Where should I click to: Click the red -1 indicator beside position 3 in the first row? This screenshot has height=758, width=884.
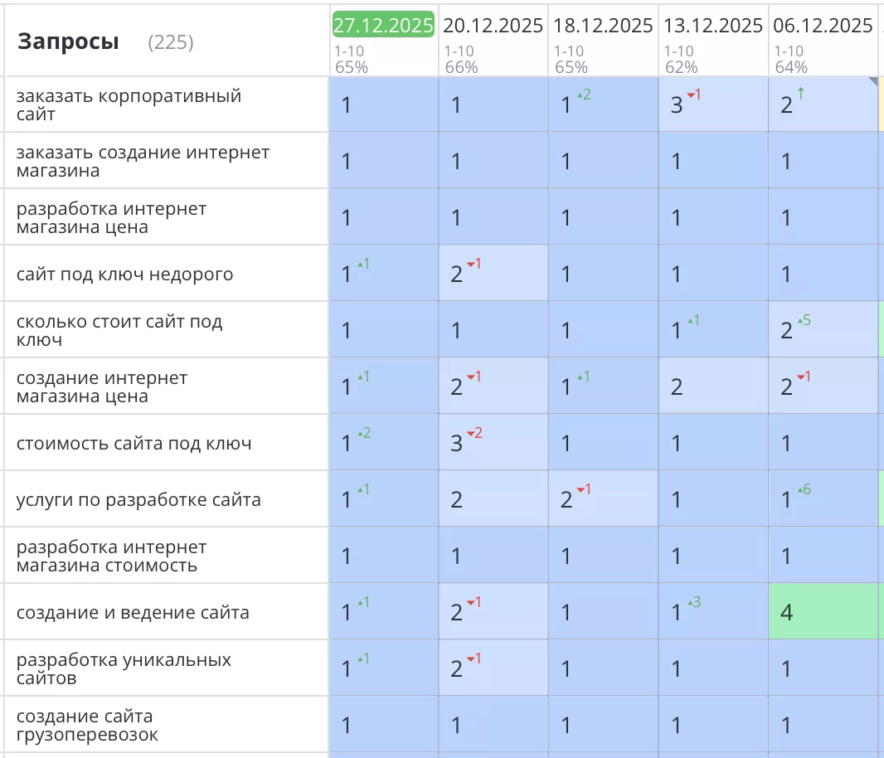coord(693,95)
